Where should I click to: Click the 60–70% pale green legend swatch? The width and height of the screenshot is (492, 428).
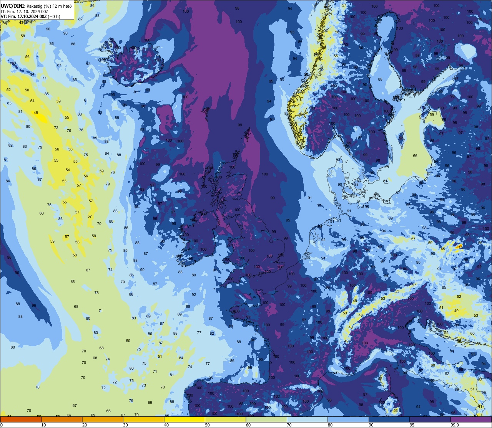pyautogui.click(x=266, y=420)
